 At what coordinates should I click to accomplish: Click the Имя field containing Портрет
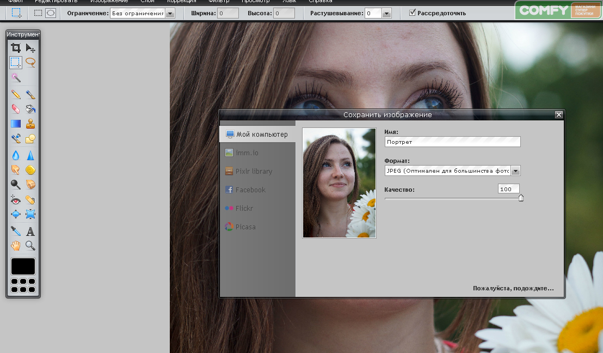(453, 142)
